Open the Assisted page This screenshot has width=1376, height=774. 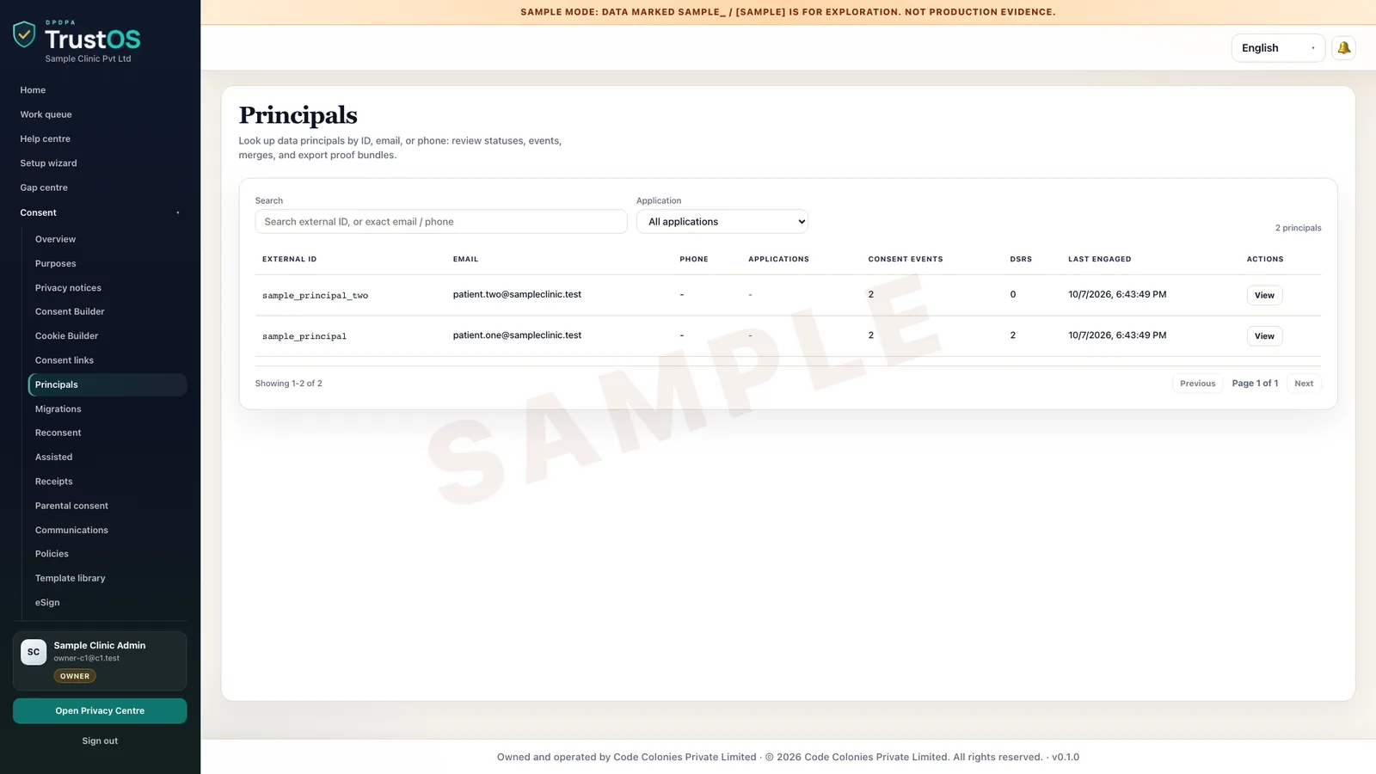click(53, 458)
